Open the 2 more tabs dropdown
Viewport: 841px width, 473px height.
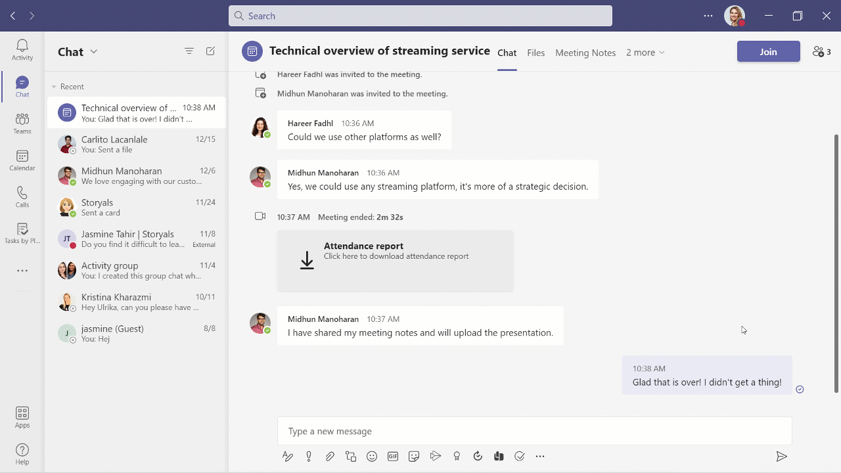pyautogui.click(x=645, y=53)
